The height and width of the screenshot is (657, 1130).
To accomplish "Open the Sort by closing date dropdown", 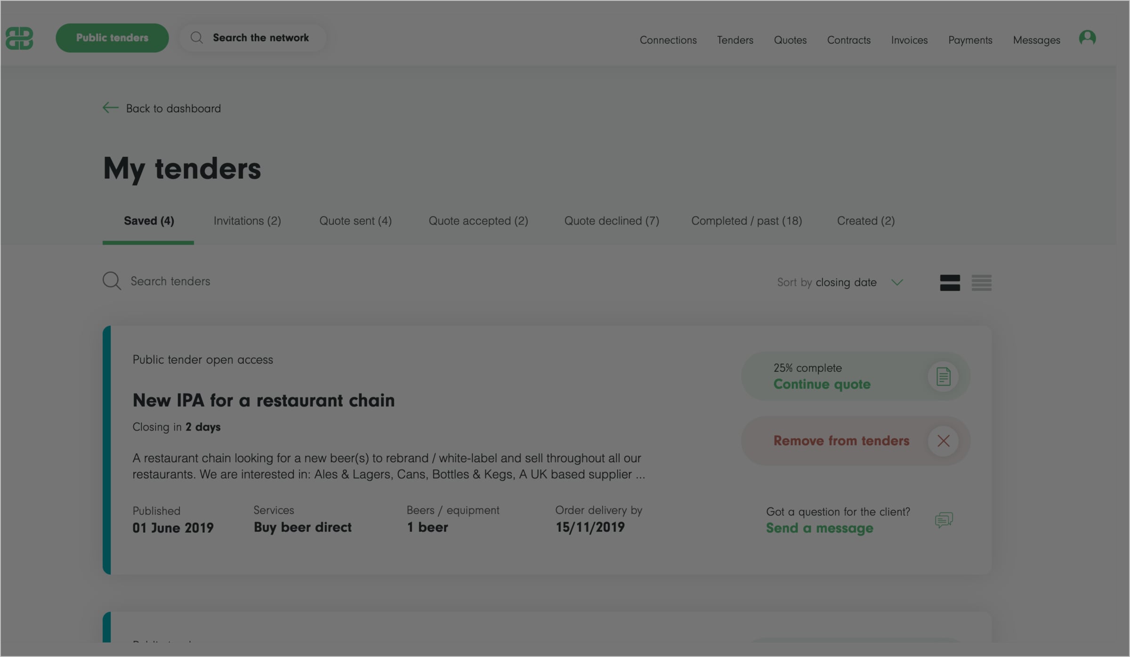I will coord(840,282).
